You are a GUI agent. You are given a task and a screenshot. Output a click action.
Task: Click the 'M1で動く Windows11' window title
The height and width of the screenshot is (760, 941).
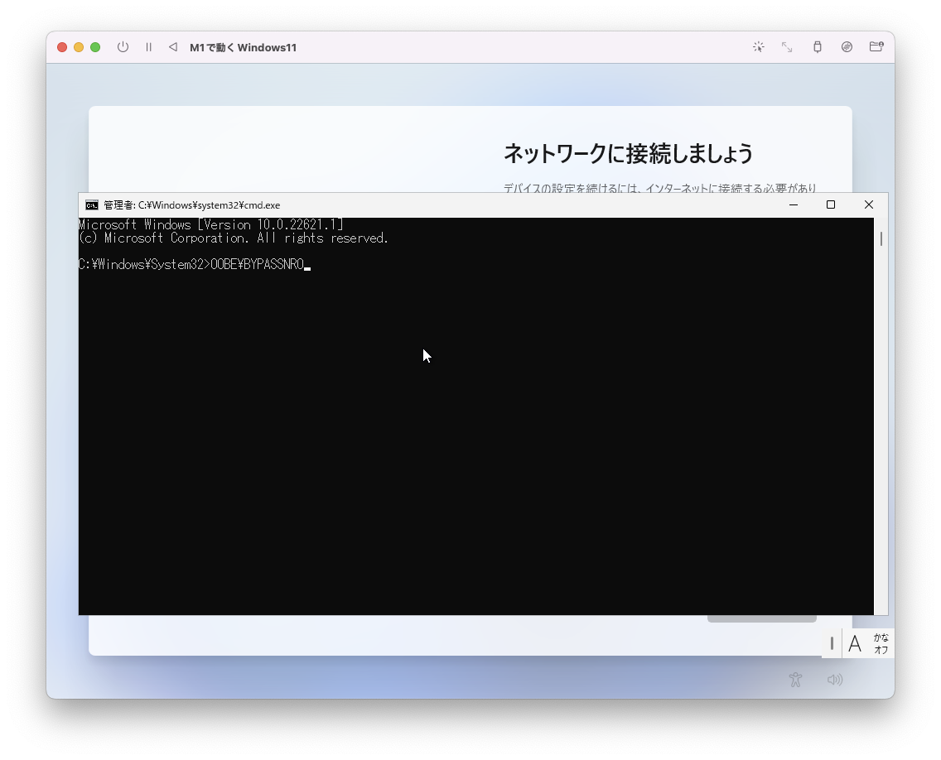click(243, 47)
